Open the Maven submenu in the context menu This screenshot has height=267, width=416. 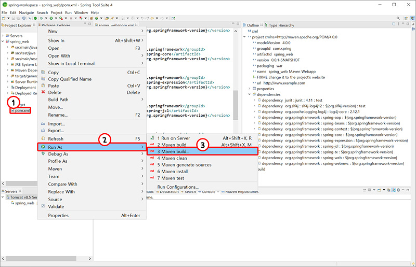click(x=92, y=169)
